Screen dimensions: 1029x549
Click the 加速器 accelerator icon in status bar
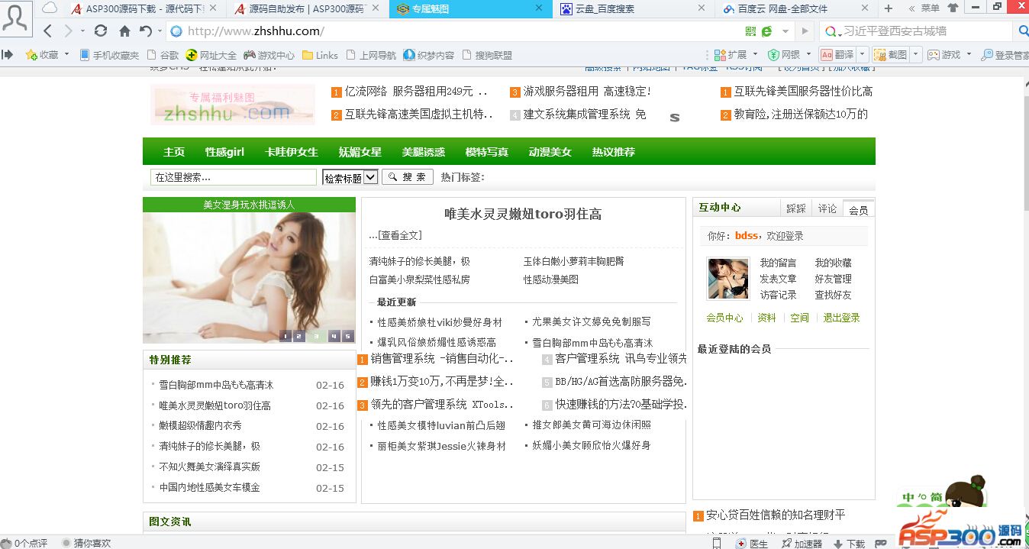(802, 543)
